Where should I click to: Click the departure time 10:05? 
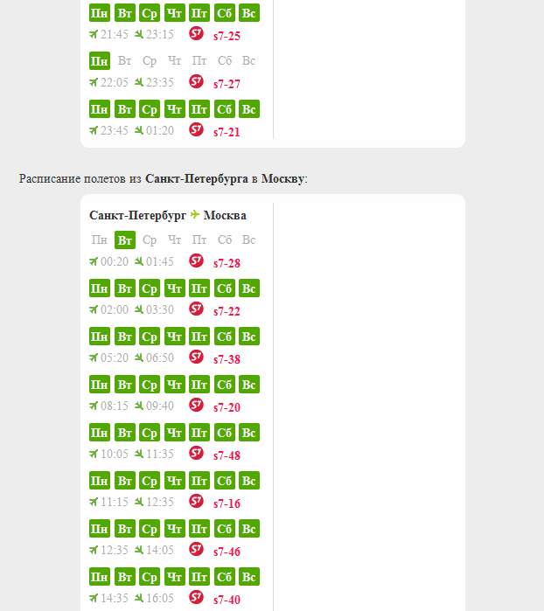pyautogui.click(x=115, y=454)
